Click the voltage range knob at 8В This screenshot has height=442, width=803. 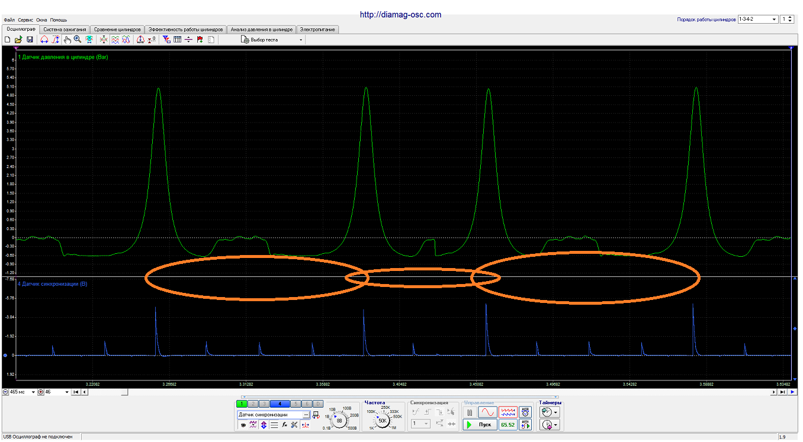(339, 421)
